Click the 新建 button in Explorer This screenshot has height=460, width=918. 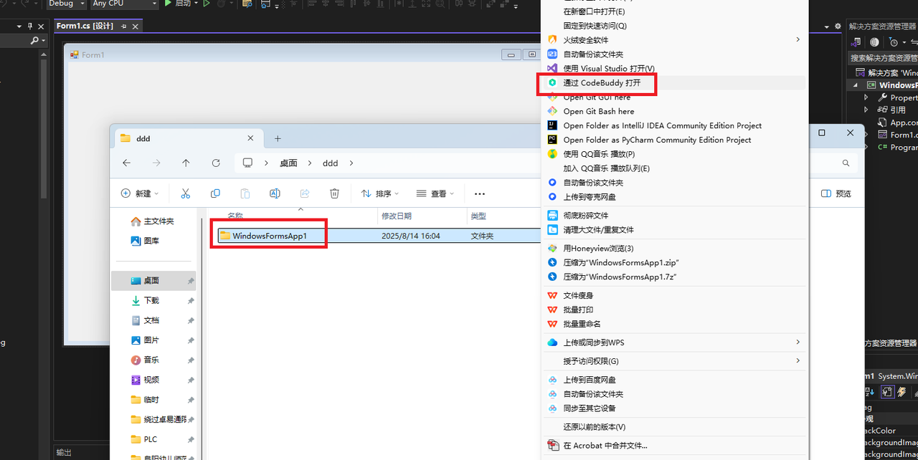click(139, 193)
